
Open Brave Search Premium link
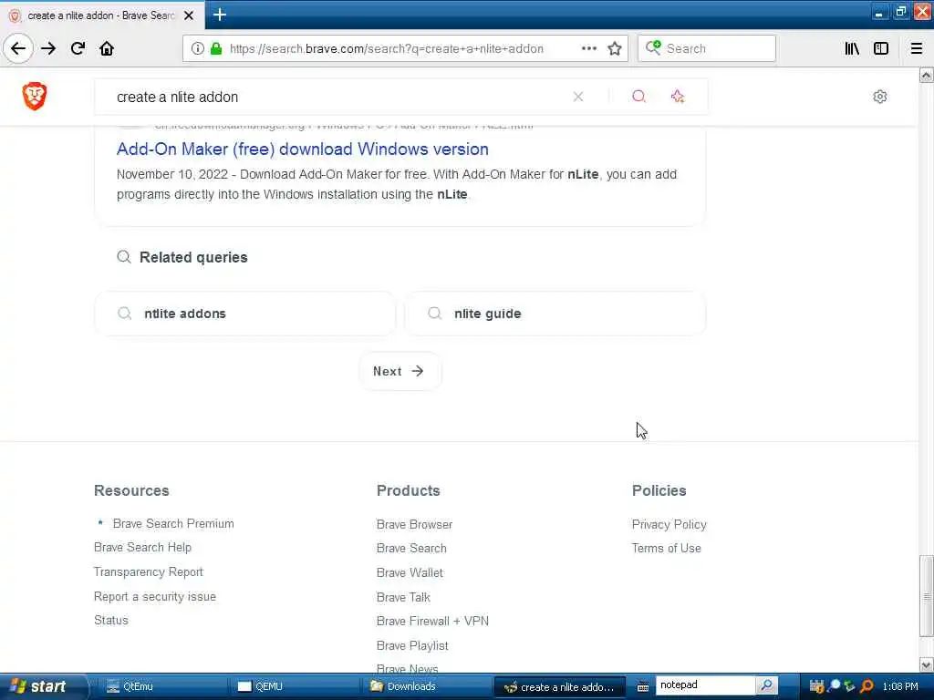coord(173,524)
